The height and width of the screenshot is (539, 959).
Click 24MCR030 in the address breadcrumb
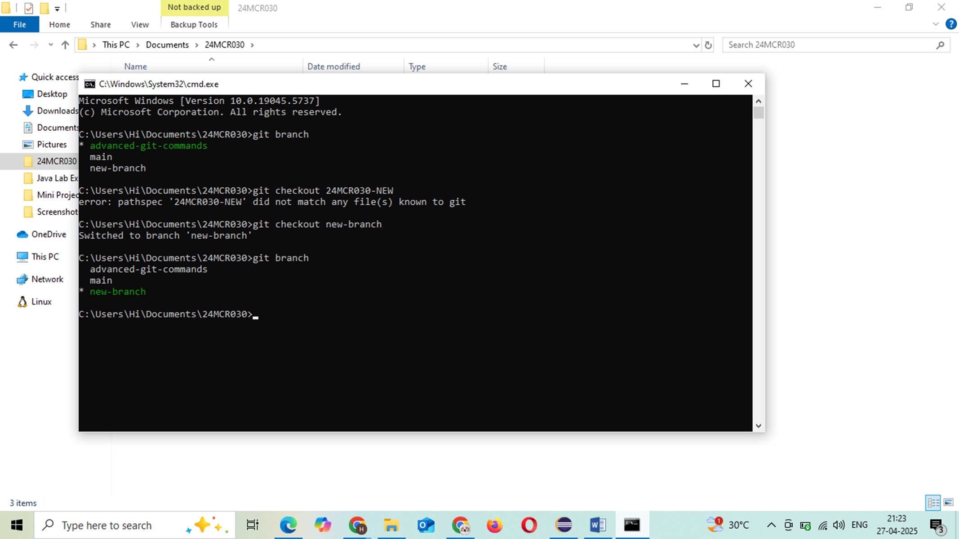[224, 45]
